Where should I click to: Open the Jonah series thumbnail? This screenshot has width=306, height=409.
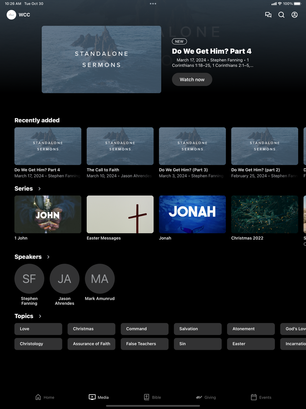[192, 214]
